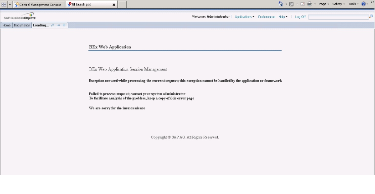This screenshot has height=194, width=375.
Task: Switch to the Central Management Console browser tab
Action: coord(39,5)
